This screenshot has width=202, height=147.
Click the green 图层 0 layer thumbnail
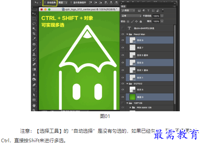pos(133,97)
